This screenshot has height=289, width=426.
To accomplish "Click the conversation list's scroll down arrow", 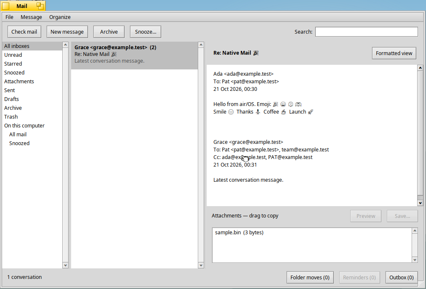I will pos(201,265).
